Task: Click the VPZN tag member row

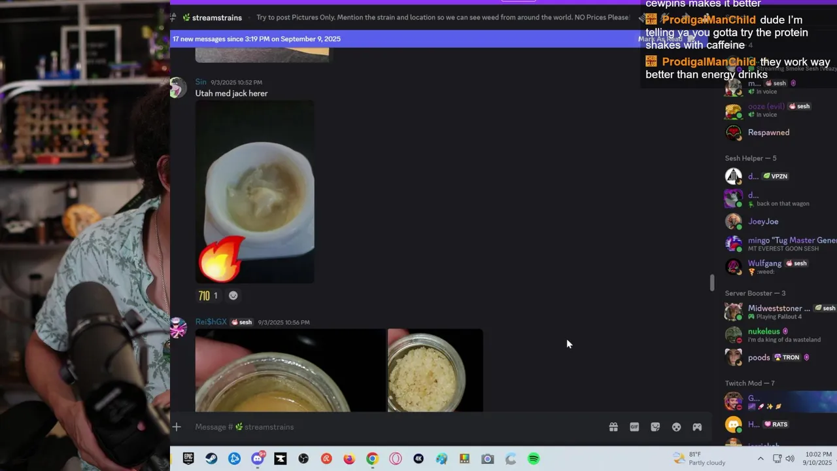Action: tap(778, 177)
